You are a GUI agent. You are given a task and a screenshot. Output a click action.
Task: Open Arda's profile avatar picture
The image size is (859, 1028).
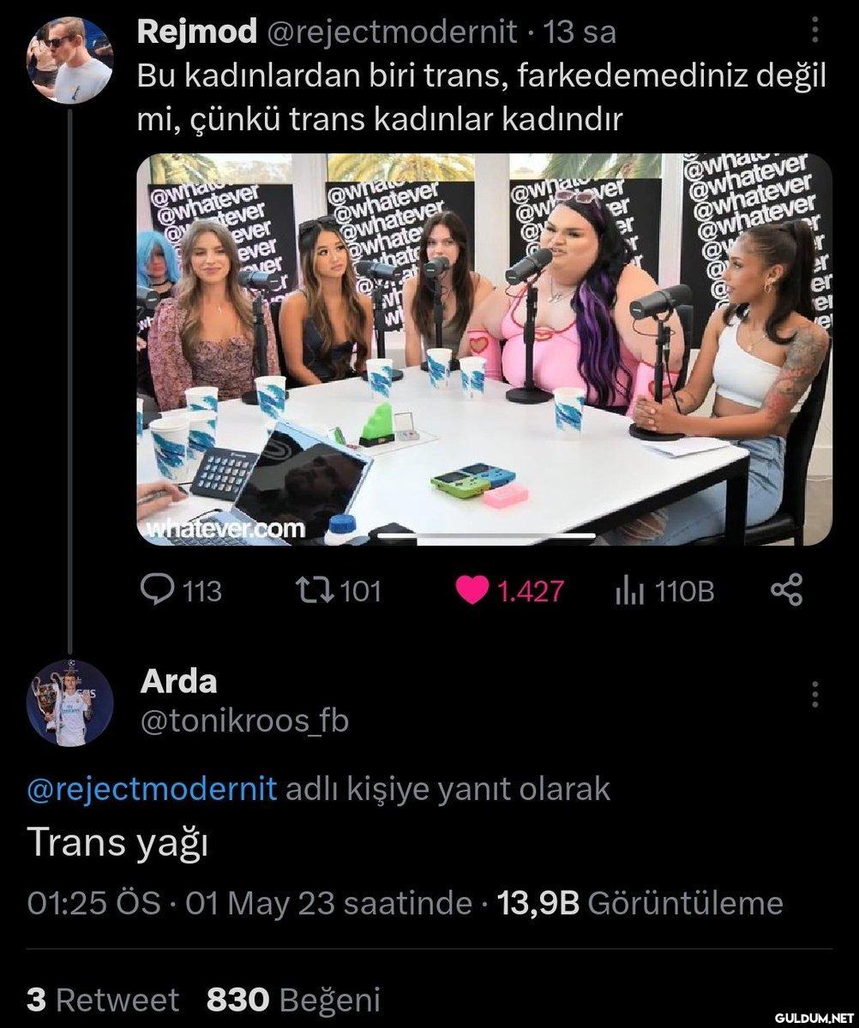(69, 702)
